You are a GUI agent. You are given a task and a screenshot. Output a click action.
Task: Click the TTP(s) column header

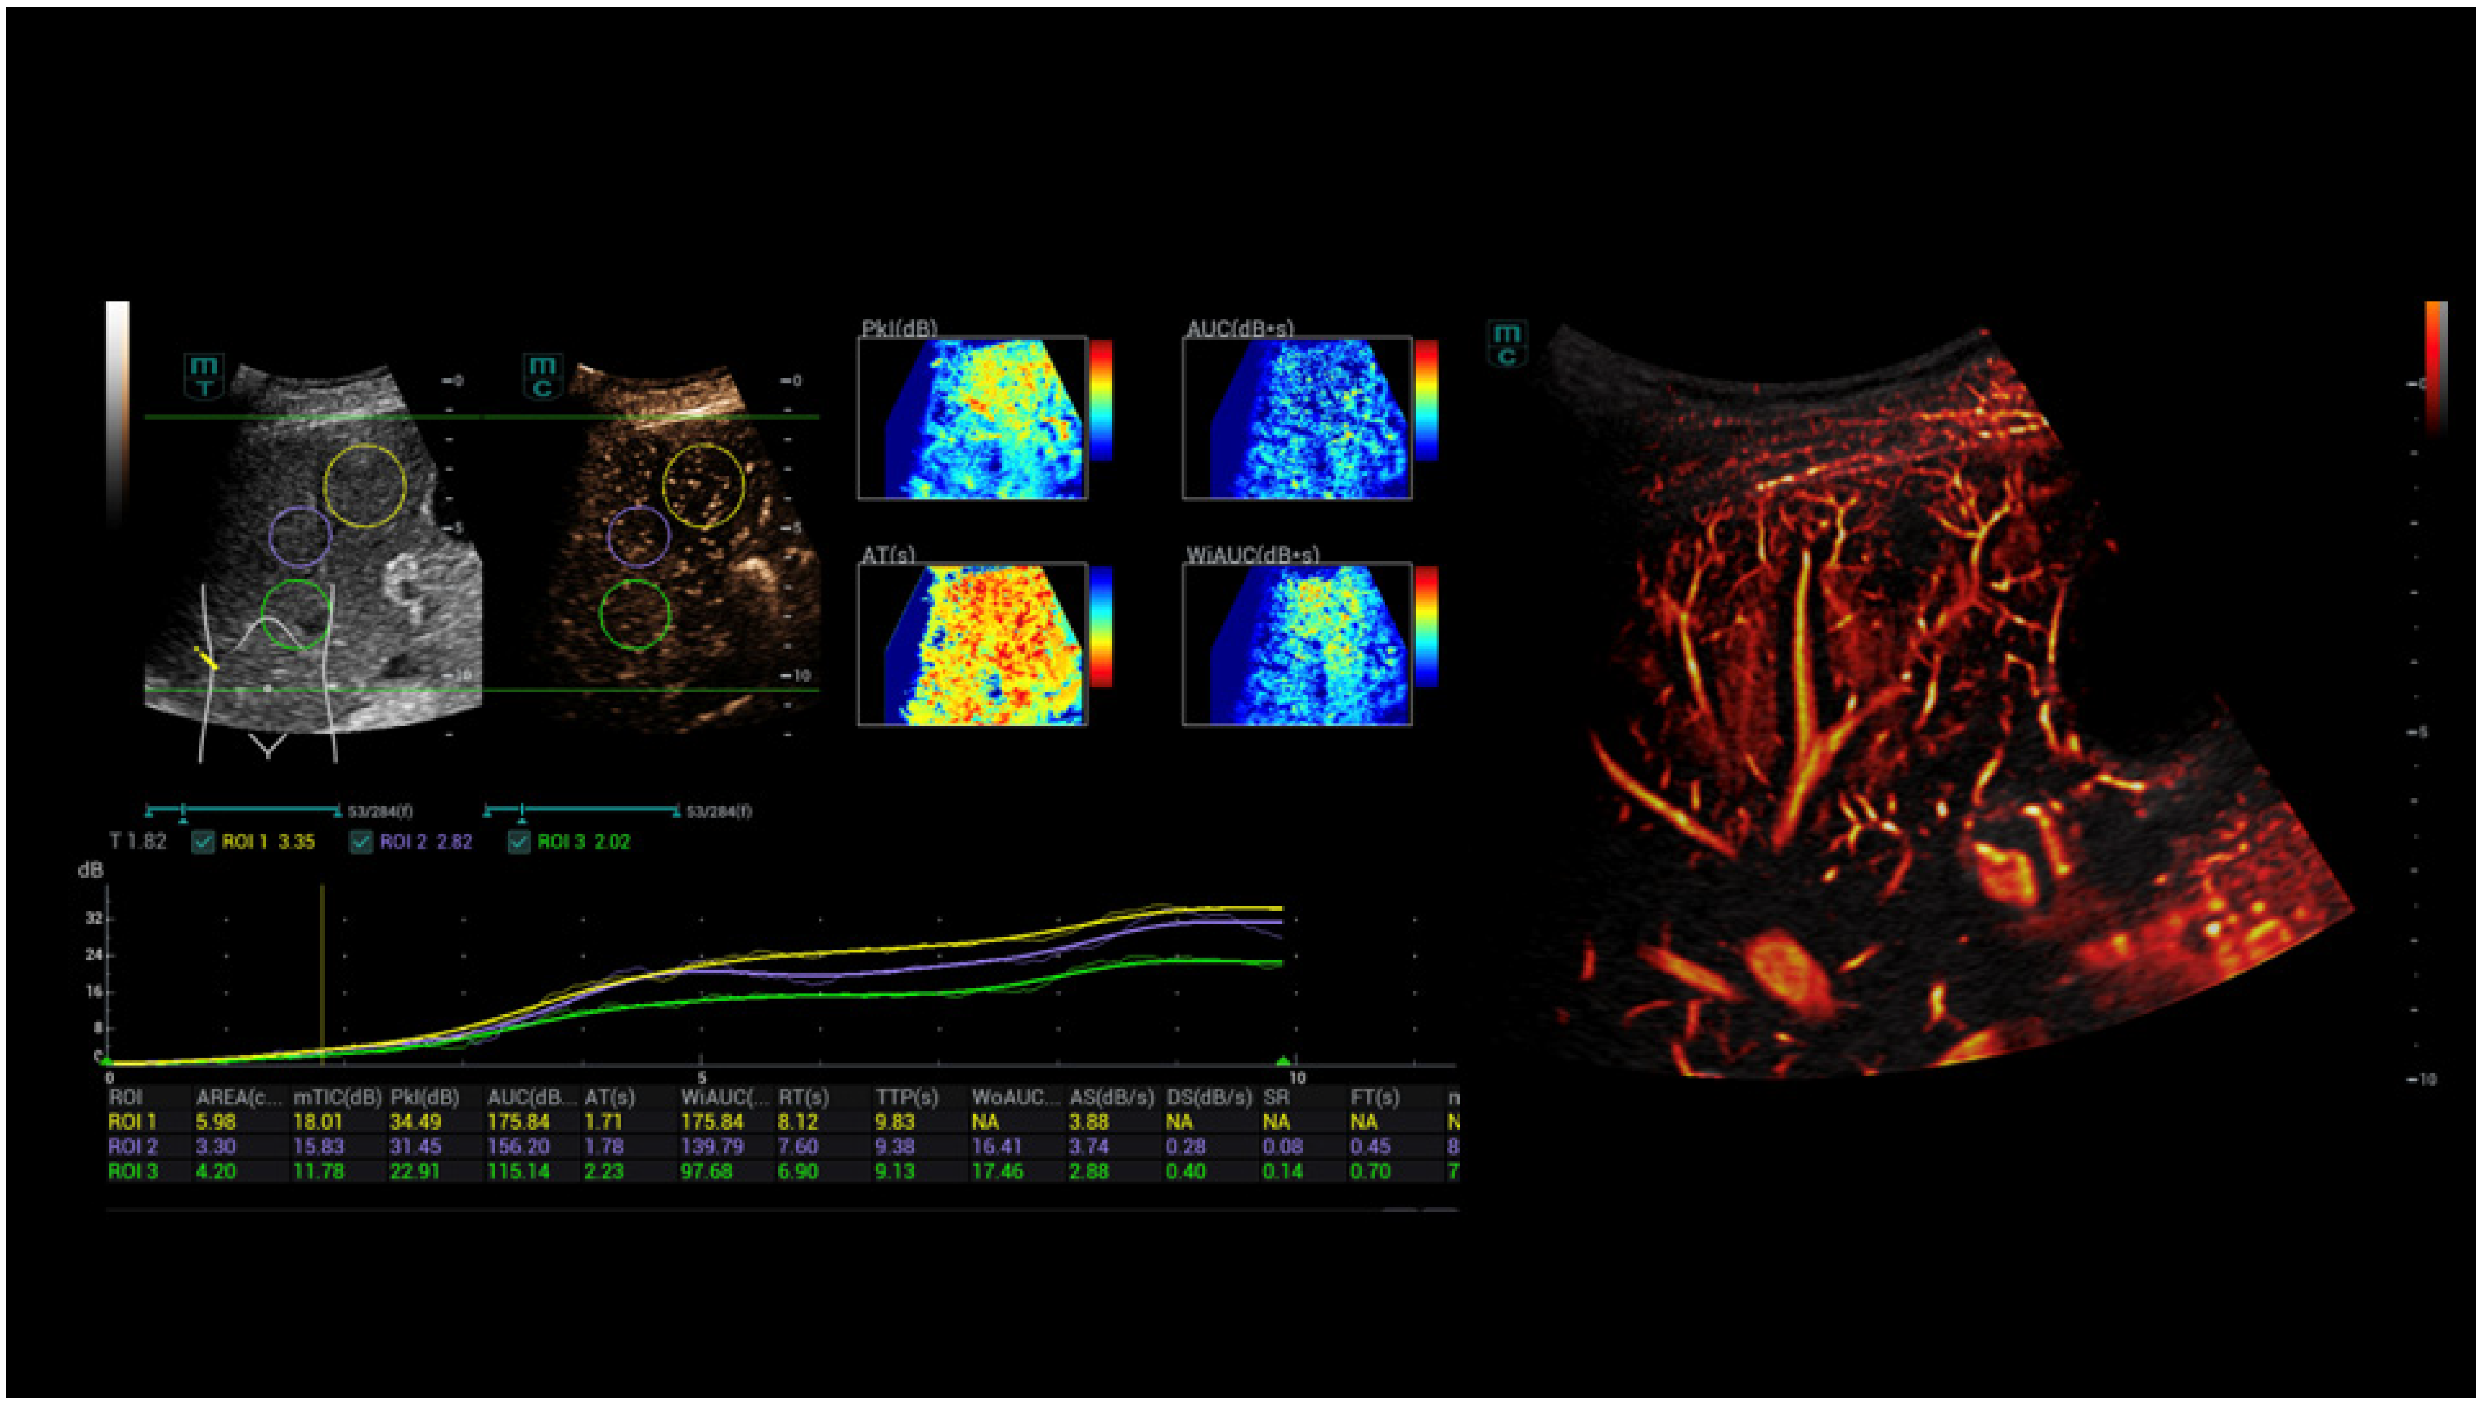(x=906, y=1098)
